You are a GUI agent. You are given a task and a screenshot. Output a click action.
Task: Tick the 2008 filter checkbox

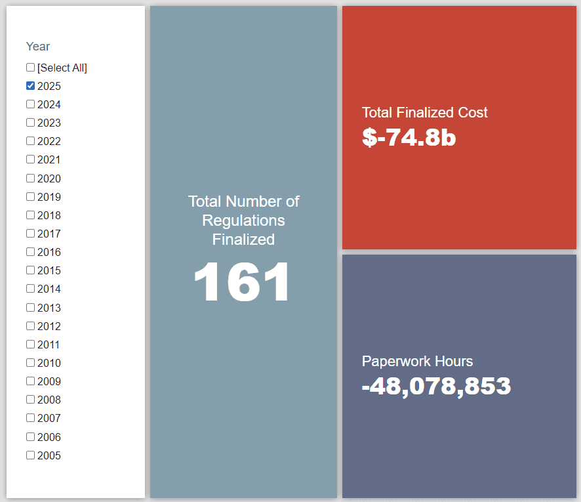[31, 400]
